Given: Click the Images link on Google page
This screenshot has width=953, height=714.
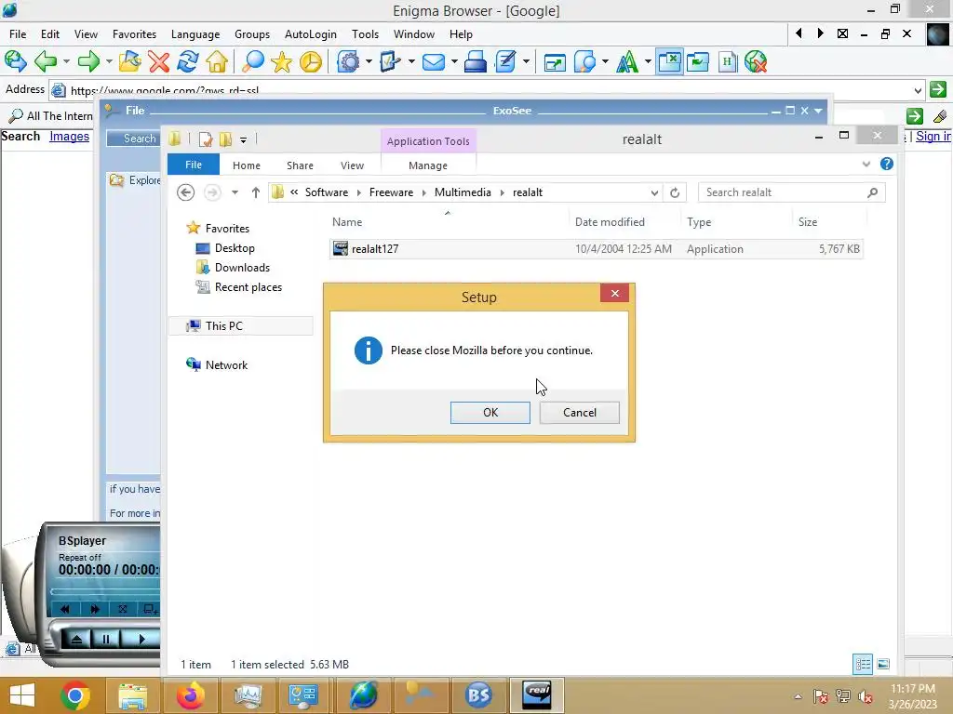Looking at the screenshot, I should pos(69,136).
